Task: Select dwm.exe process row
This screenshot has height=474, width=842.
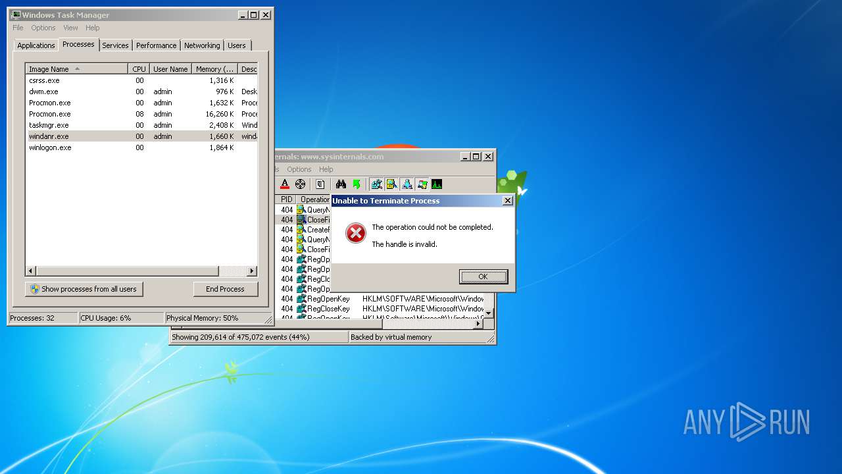Action: [x=141, y=92]
